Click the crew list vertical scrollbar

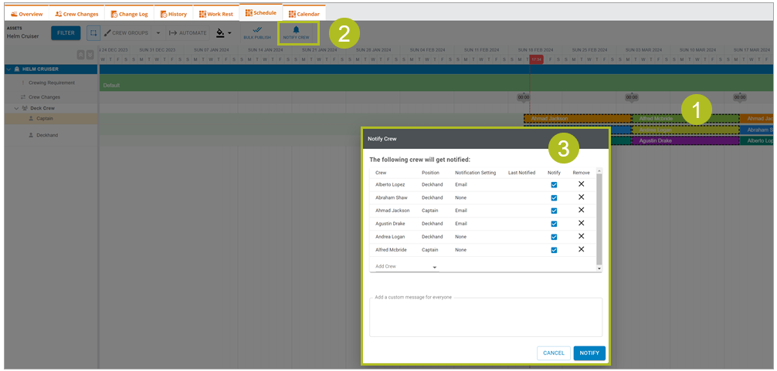click(x=599, y=218)
